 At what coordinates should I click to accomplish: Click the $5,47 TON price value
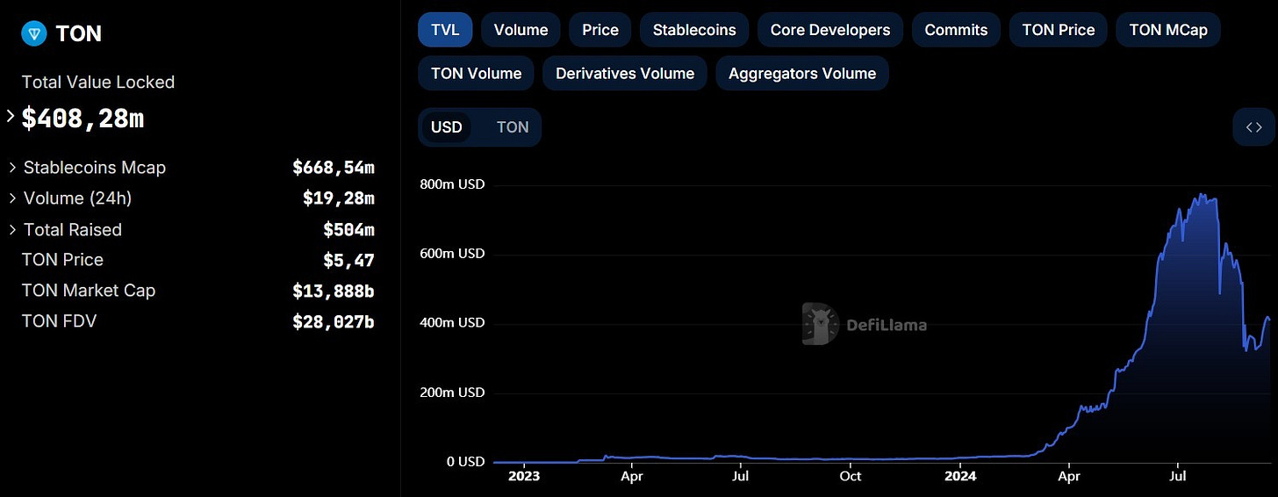349,260
